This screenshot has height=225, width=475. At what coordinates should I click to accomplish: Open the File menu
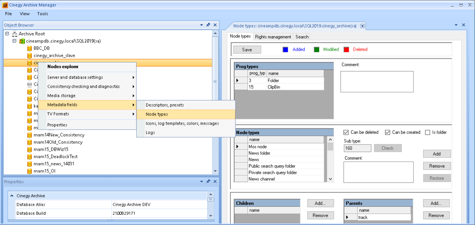coord(9,14)
